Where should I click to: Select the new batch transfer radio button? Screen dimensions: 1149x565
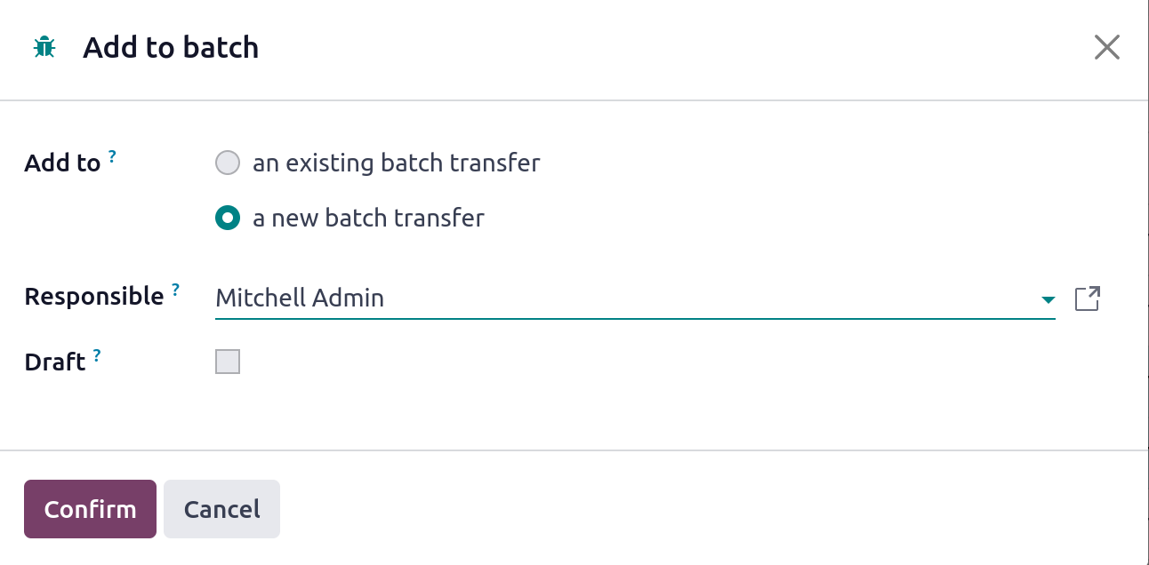[228, 218]
